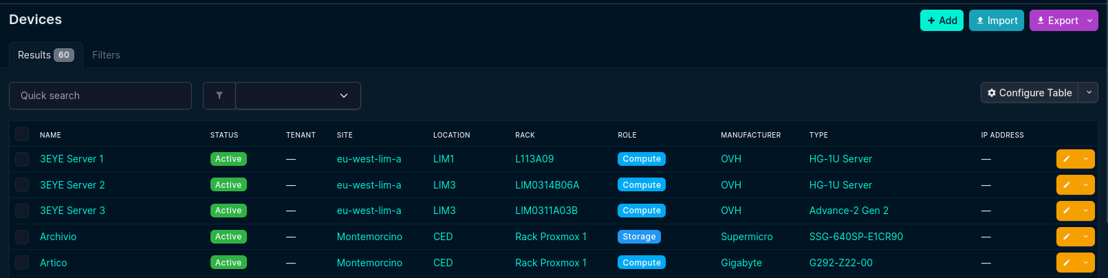Expand the Export dropdown arrow
This screenshot has height=278, width=1108.
coord(1089,21)
